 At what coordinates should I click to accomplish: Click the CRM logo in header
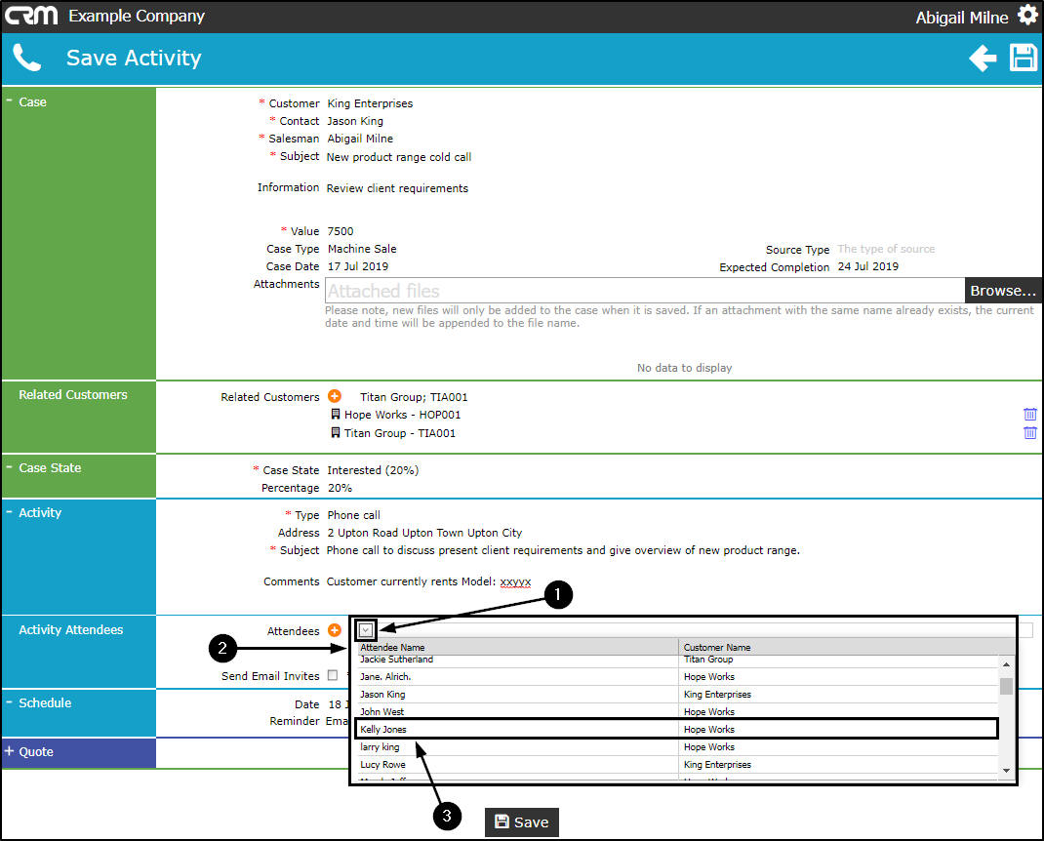[31, 16]
